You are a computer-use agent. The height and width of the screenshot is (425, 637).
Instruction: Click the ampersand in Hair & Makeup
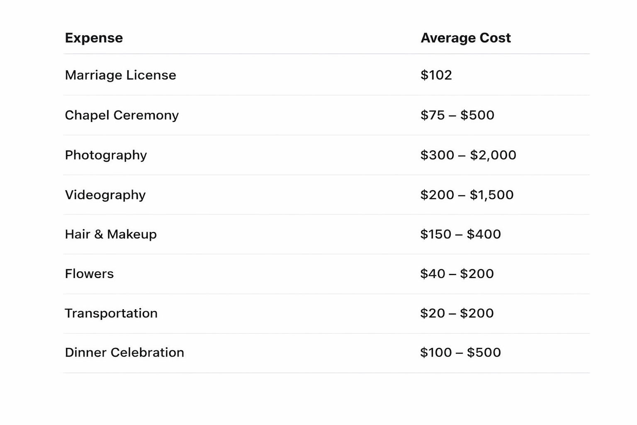point(98,234)
